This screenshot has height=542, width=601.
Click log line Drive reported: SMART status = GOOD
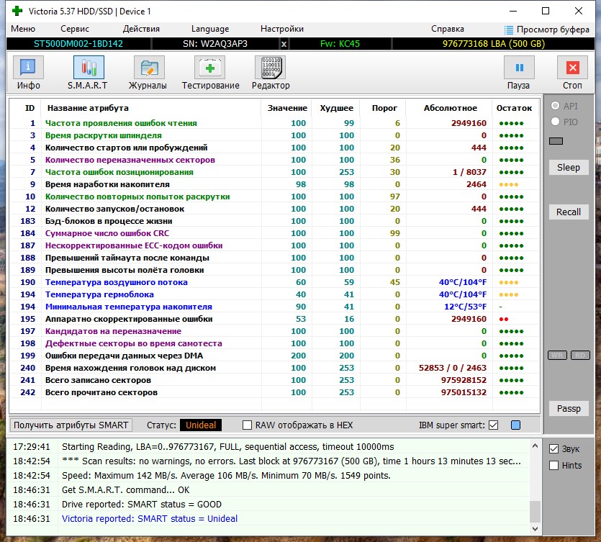[x=142, y=504]
